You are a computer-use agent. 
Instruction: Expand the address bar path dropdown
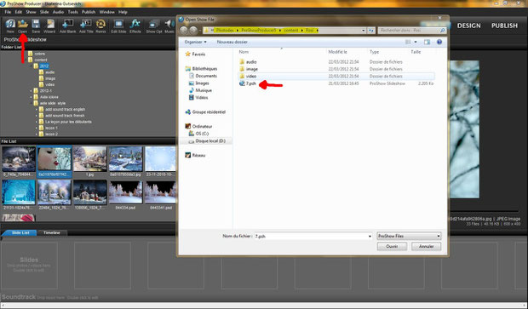pos(364,31)
